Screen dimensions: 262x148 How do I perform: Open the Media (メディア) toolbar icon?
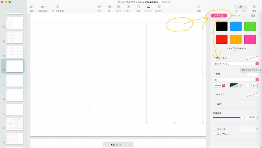coord(148,7)
